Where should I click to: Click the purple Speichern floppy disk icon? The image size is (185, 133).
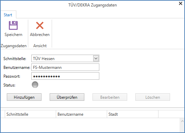click(x=13, y=25)
